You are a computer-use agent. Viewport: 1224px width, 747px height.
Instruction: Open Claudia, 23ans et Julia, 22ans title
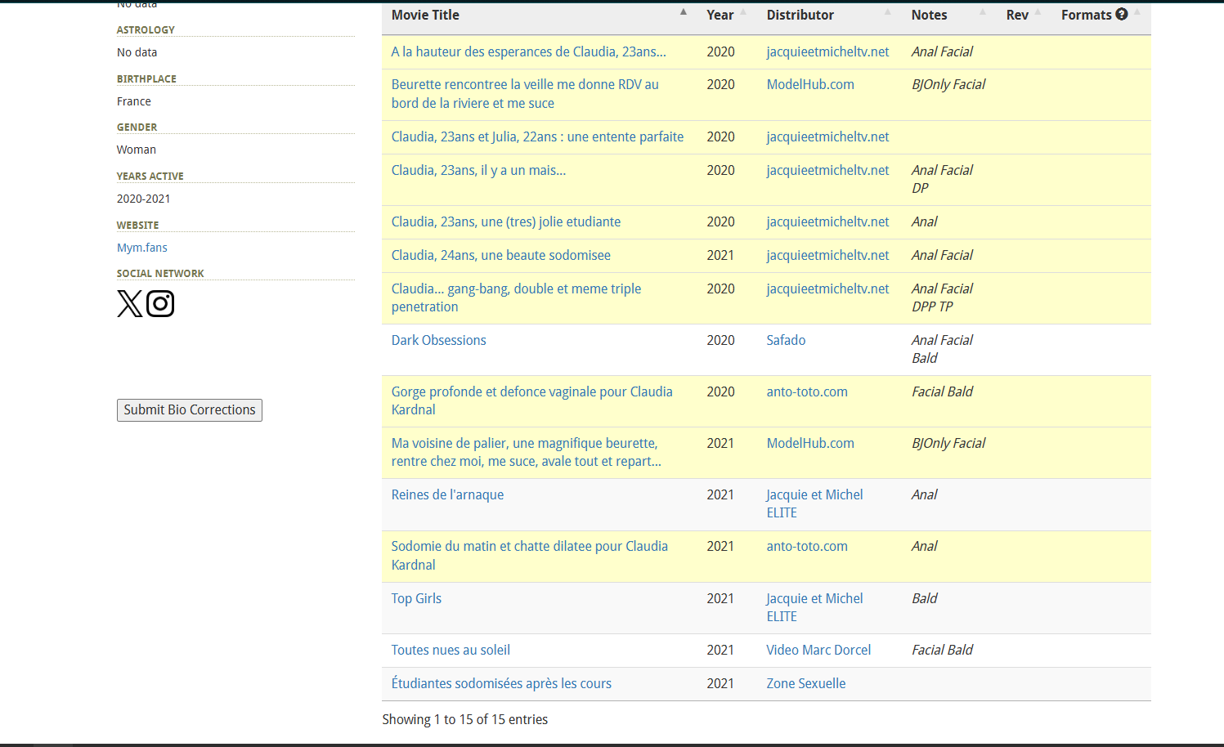click(537, 136)
